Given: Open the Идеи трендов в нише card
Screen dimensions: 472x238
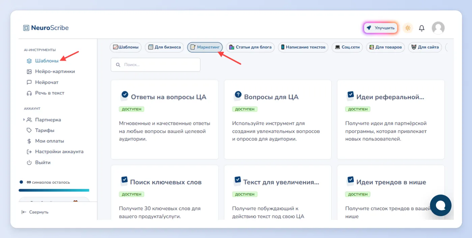Looking at the screenshot, I should pos(391,192).
